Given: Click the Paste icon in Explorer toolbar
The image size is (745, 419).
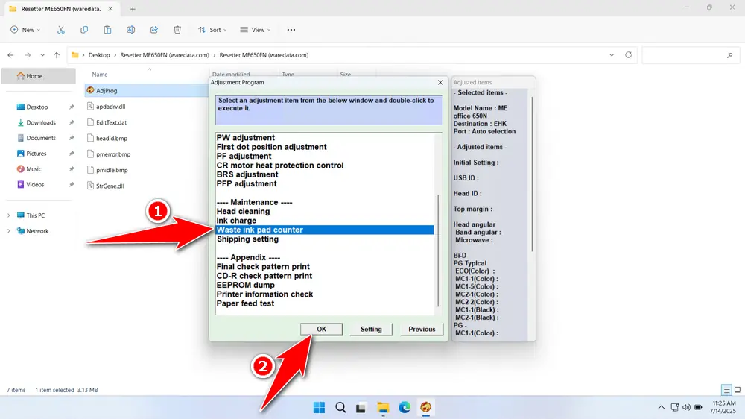Looking at the screenshot, I should tap(107, 30).
